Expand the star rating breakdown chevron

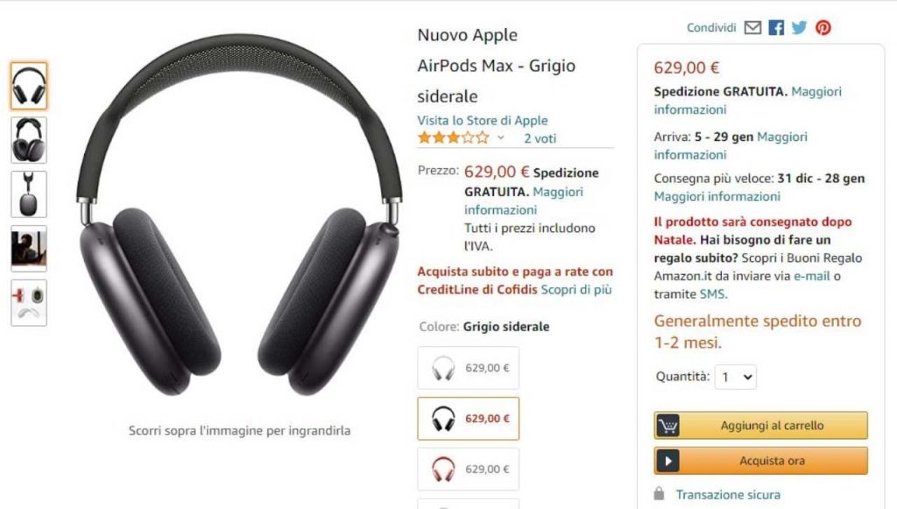pyautogui.click(x=500, y=138)
